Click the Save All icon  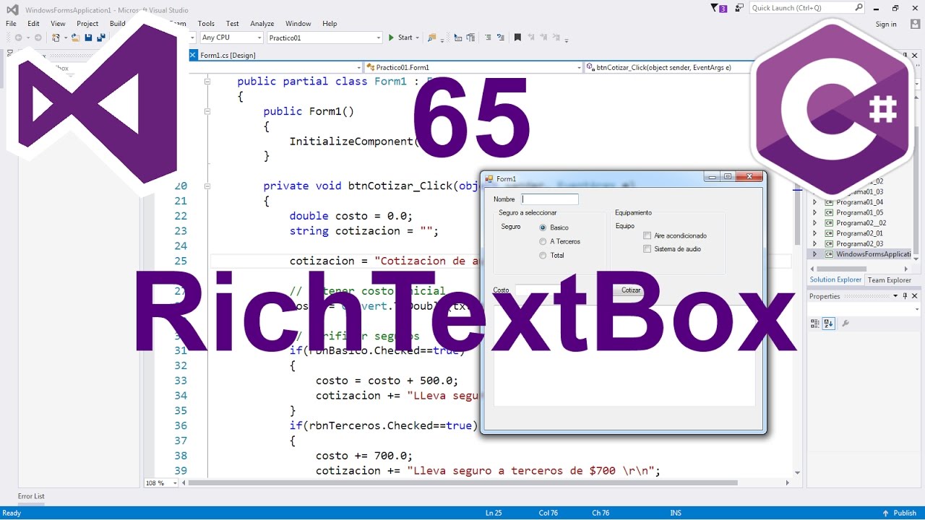[x=101, y=38]
